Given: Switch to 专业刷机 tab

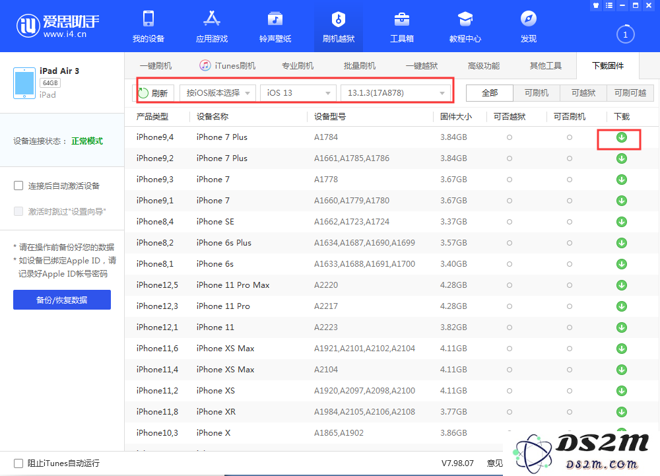Looking at the screenshot, I should pyautogui.click(x=298, y=65).
